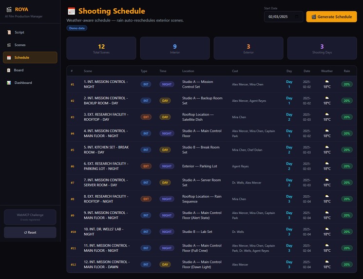Open the Script page in the sidebar
This screenshot has width=363, height=279.
click(x=30, y=33)
